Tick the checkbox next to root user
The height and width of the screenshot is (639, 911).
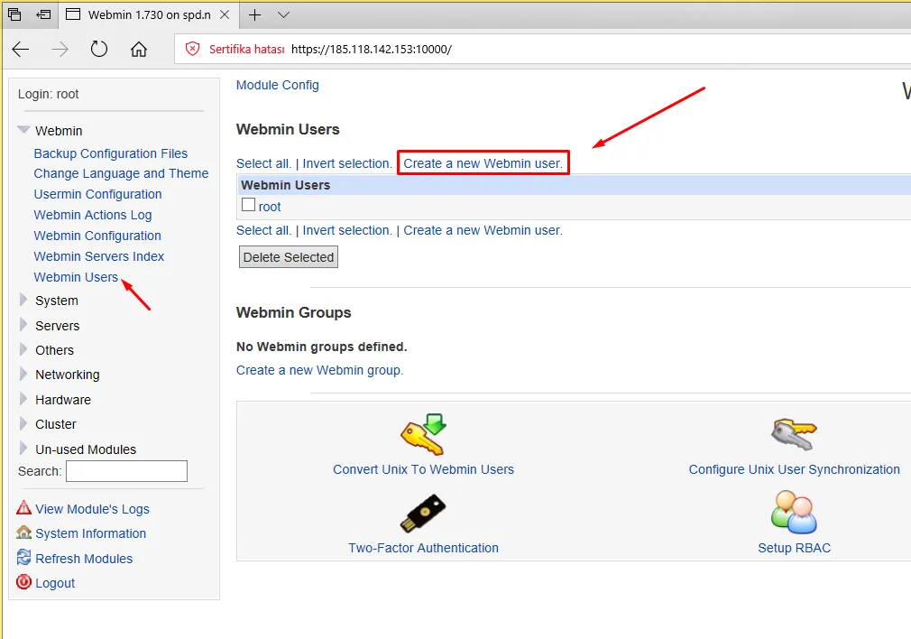249,205
